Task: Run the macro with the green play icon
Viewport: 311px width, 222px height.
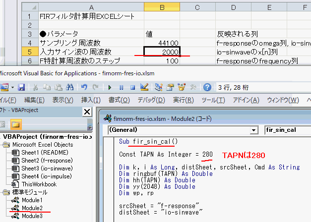Action: [110, 87]
